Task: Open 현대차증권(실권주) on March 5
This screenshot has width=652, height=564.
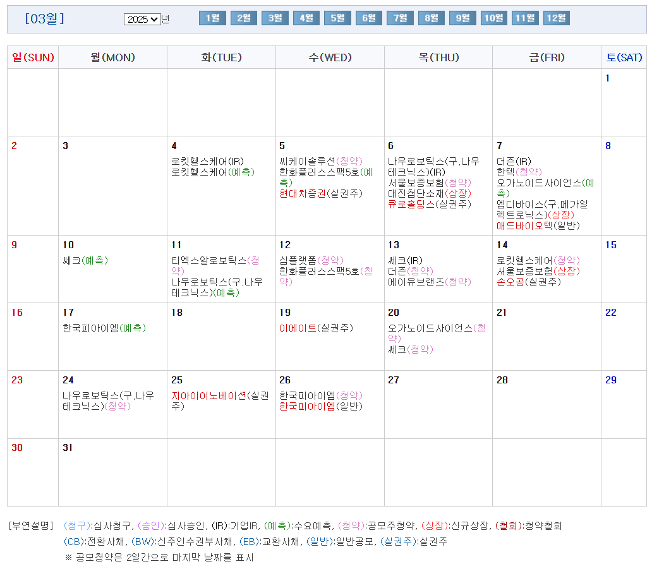Action: coord(321,194)
